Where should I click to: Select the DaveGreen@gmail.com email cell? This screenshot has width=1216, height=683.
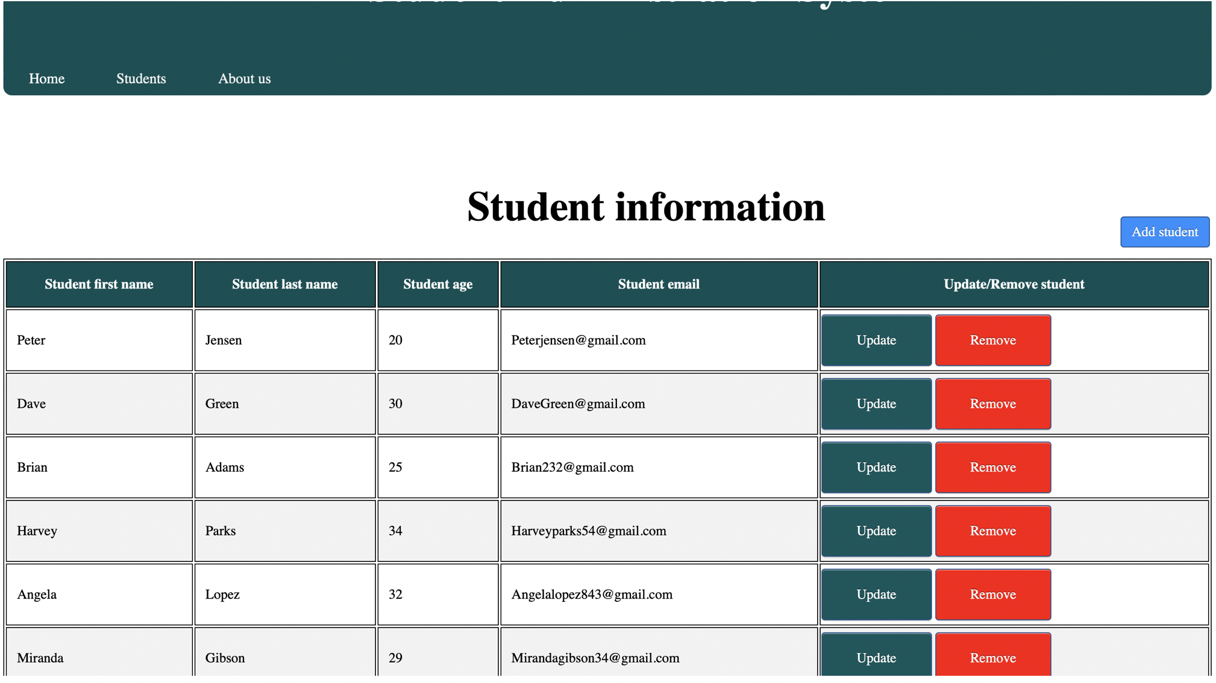(659, 404)
